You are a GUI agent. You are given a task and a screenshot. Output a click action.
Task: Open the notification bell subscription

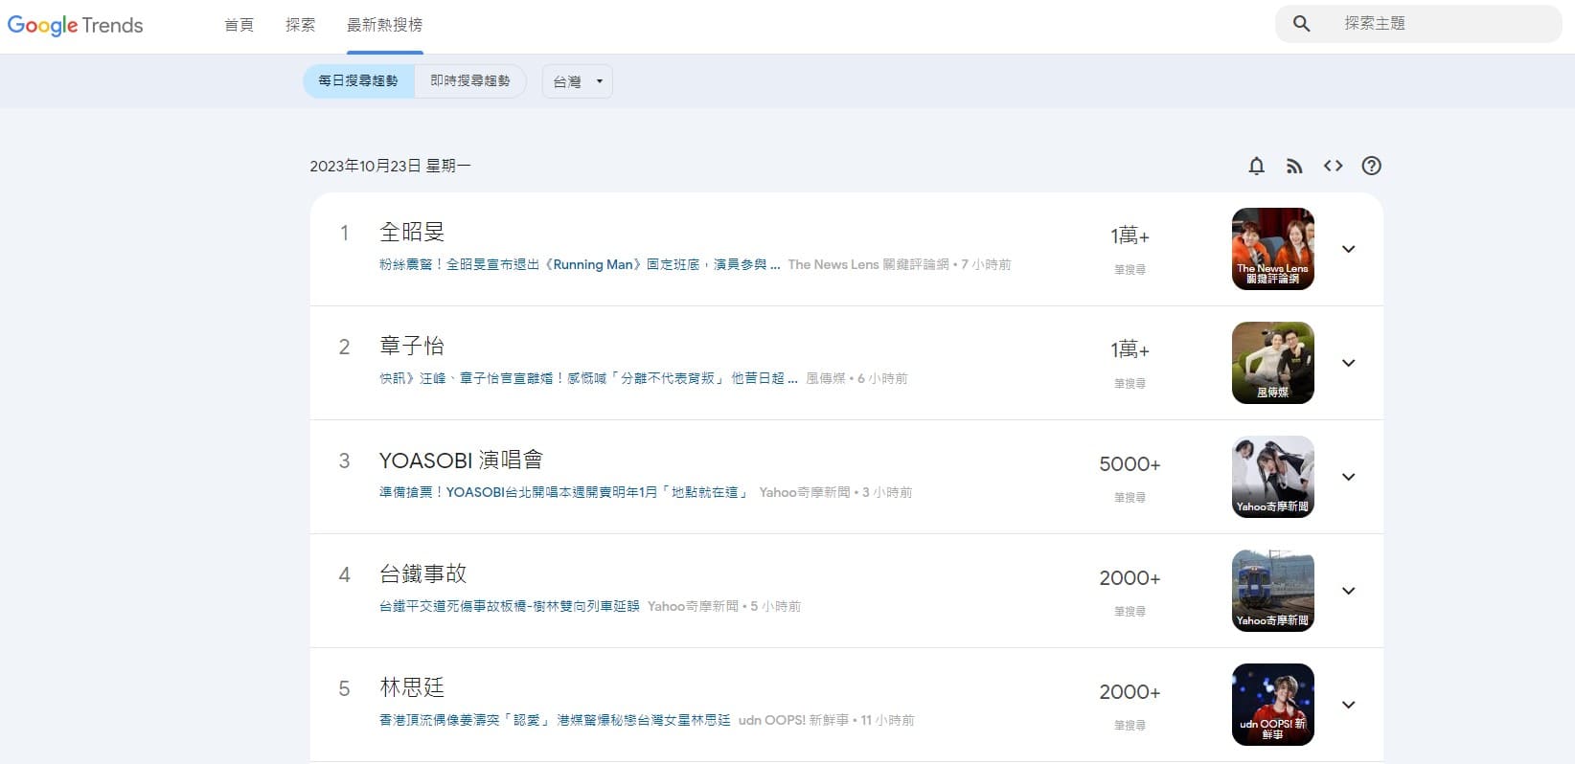(x=1257, y=166)
